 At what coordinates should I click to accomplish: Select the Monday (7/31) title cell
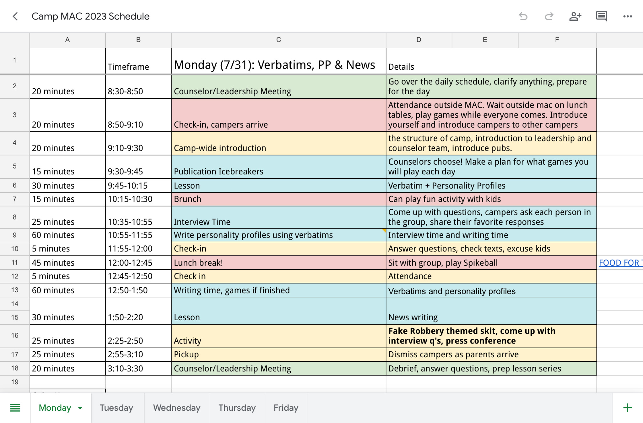coord(279,61)
